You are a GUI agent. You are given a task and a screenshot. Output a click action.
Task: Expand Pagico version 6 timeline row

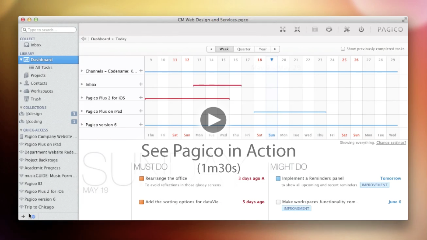82,124
